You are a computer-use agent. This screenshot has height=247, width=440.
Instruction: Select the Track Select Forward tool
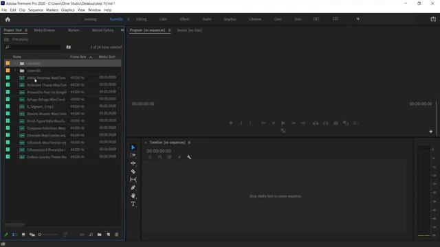point(133,155)
